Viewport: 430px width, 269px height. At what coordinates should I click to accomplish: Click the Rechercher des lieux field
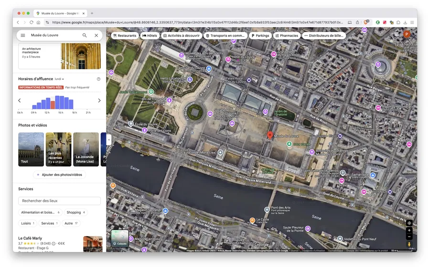pyautogui.click(x=60, y=201)
